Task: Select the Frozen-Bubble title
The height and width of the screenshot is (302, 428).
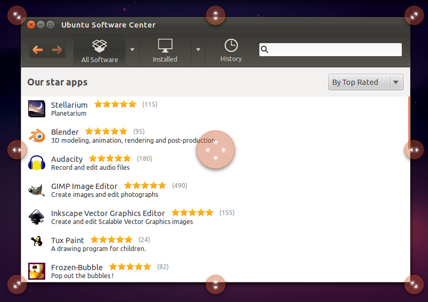Action: [77, 267]
